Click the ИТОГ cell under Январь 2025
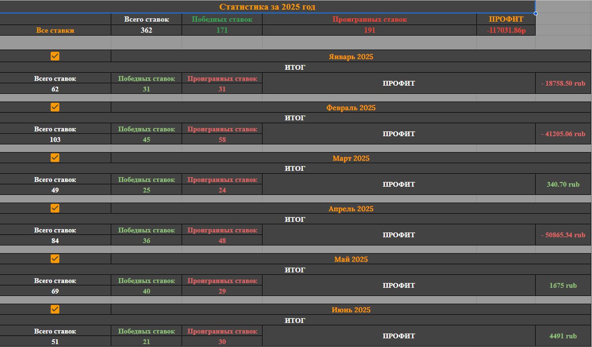592x347 pixels. point(295,67)
